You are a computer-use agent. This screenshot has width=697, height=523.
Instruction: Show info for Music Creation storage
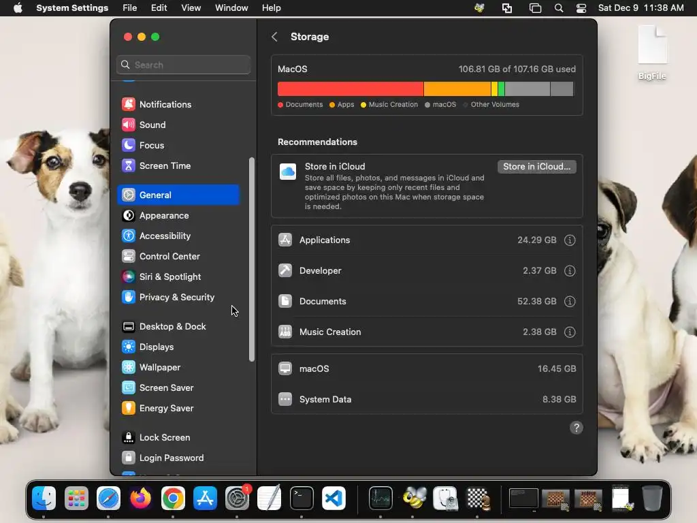click(570, 332)
